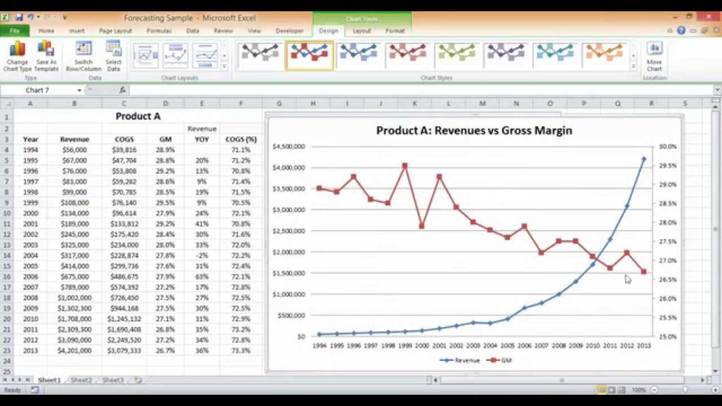Screen dimensions: 722x406
Task: Select cell with revenue $4,201,000
Action: click(75, 350)
